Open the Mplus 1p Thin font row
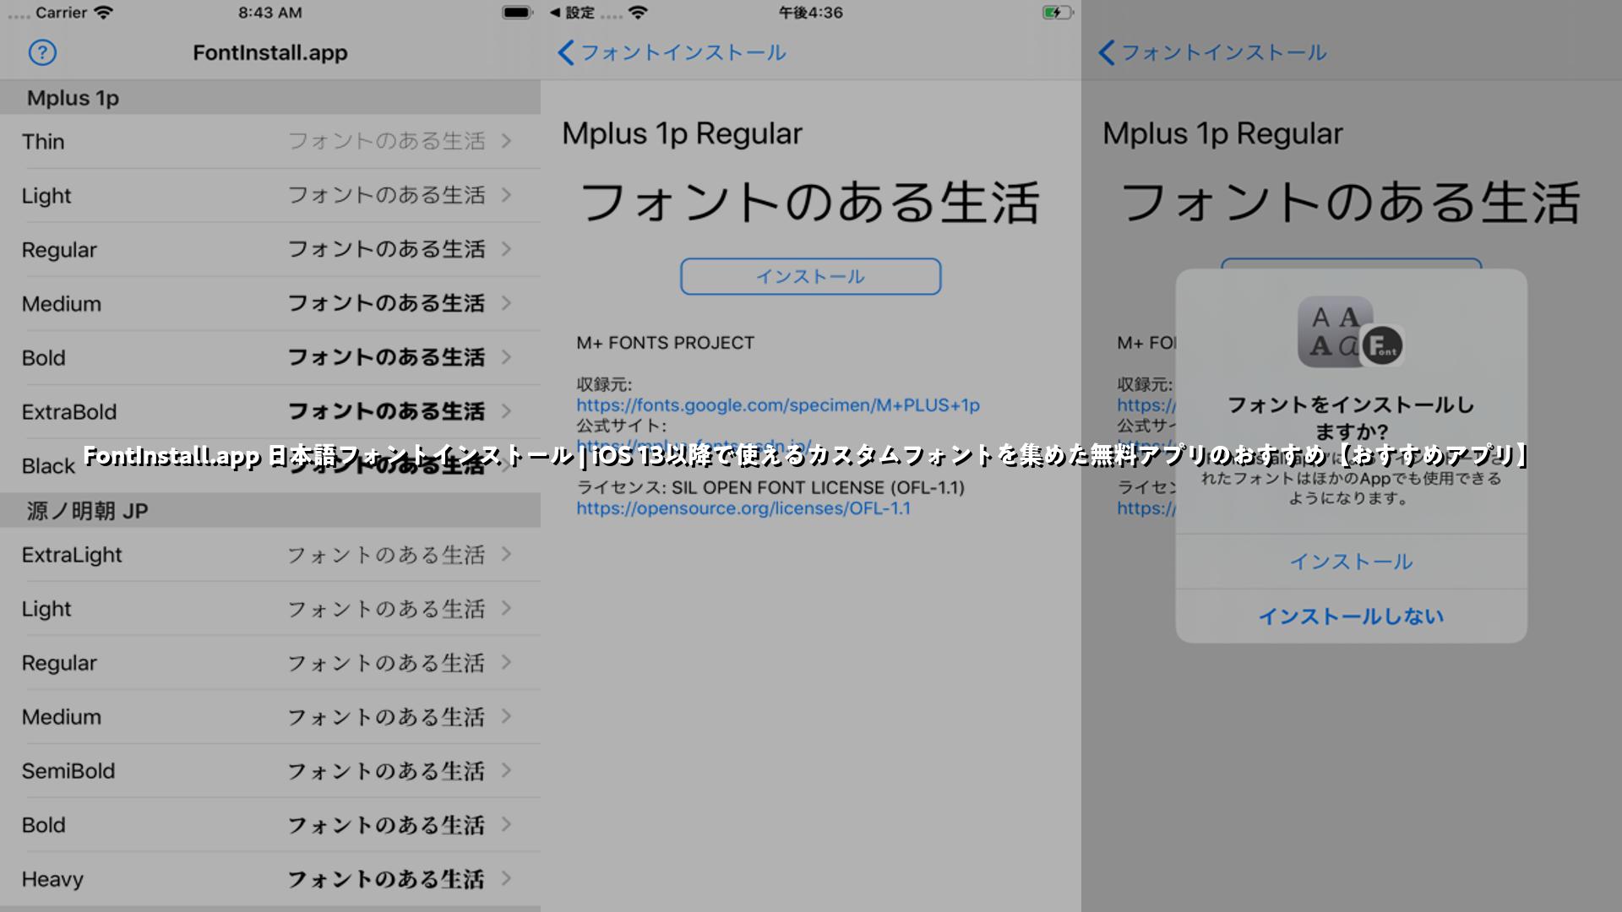The height and width of the screenshot is (912, 1622). click(x=270, y=141)
